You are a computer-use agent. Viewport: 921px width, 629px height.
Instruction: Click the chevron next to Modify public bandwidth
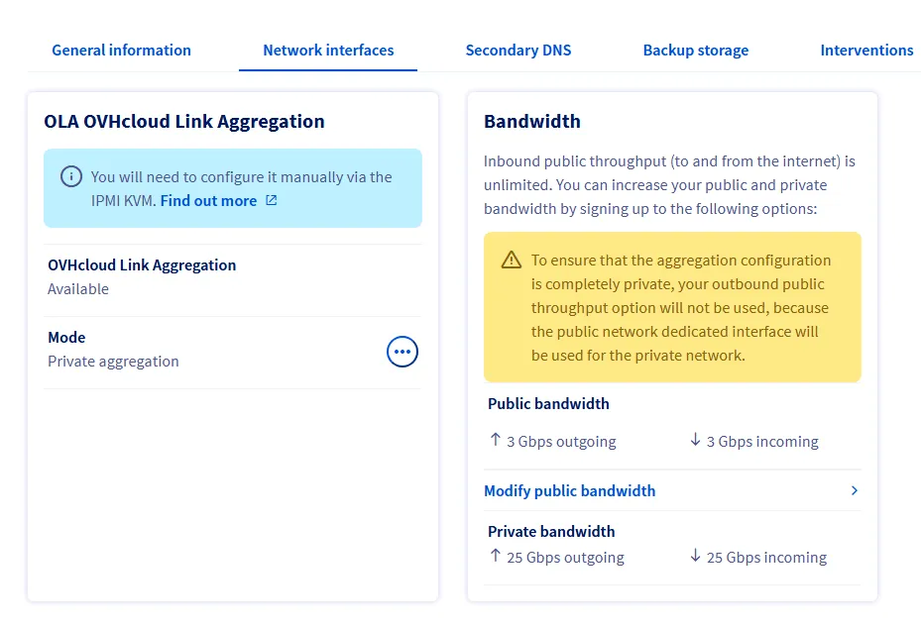click(x=855, y=491)
